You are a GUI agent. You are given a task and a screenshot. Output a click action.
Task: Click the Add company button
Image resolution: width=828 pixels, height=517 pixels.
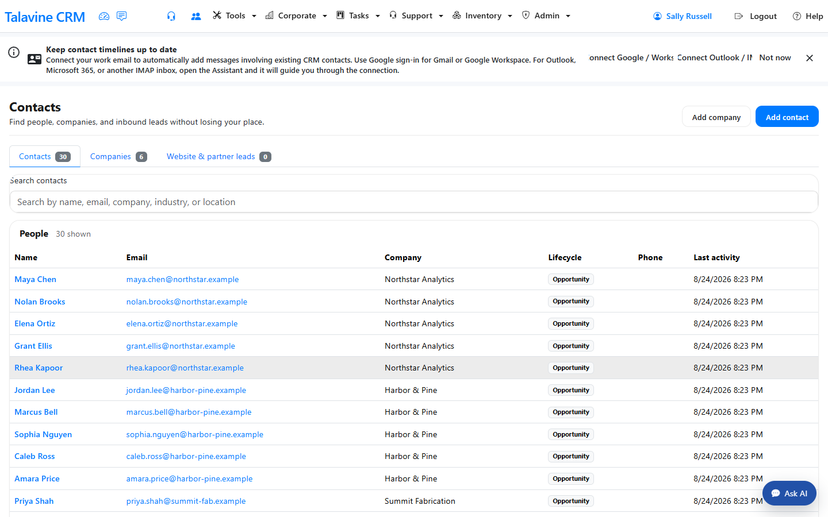tap(716, 117)
